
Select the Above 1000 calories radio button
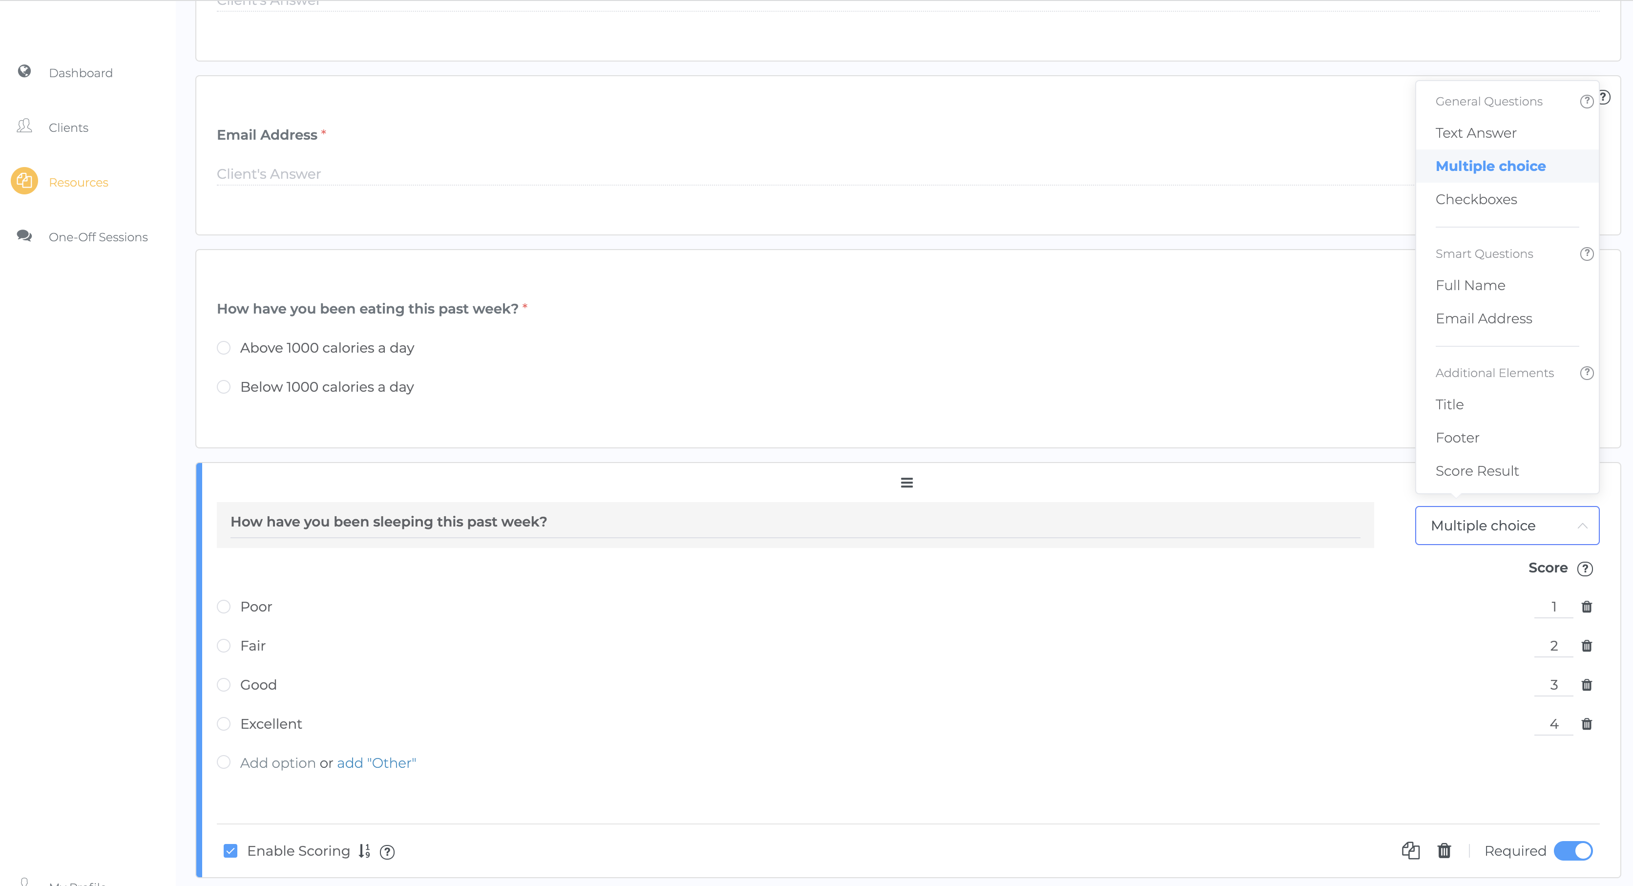pos(224,348)
